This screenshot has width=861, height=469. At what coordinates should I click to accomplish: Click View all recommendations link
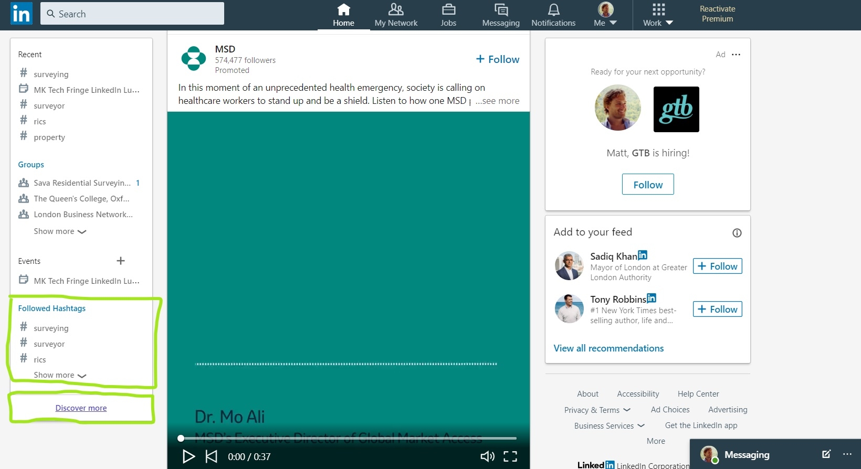(608, 348)
